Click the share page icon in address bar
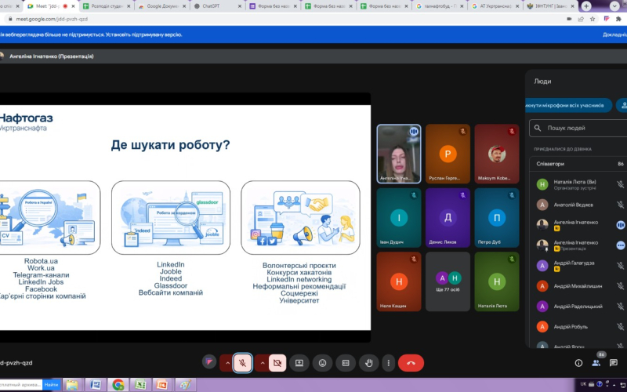The image size is (627, 392). pos(581,19)
